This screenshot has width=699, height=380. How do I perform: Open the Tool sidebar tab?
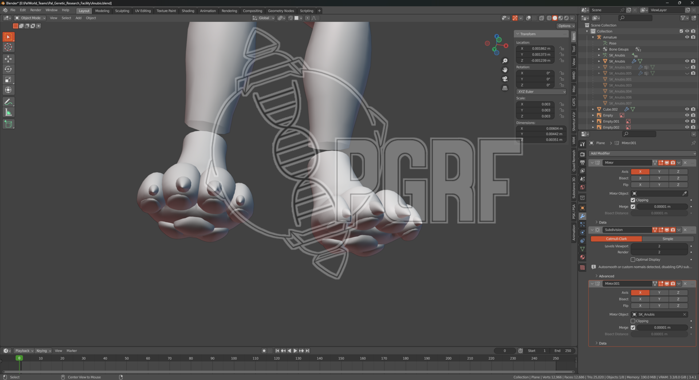click(574, 49)
